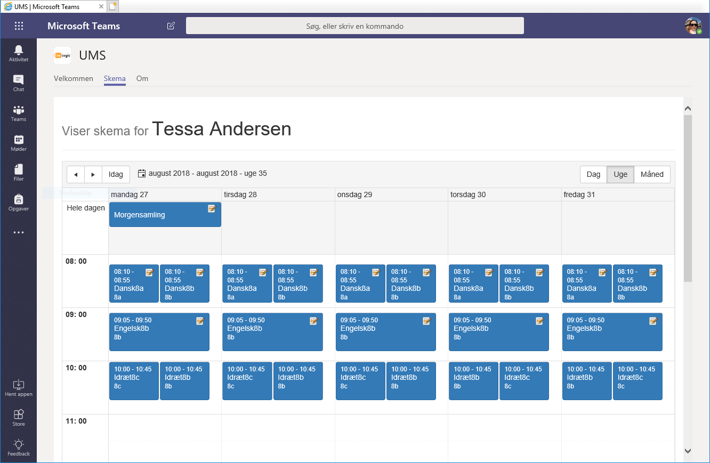Screen dimensions: 710x463
Task: Click note icon on Thursday Dansk8b lesson
Action: 540,273
